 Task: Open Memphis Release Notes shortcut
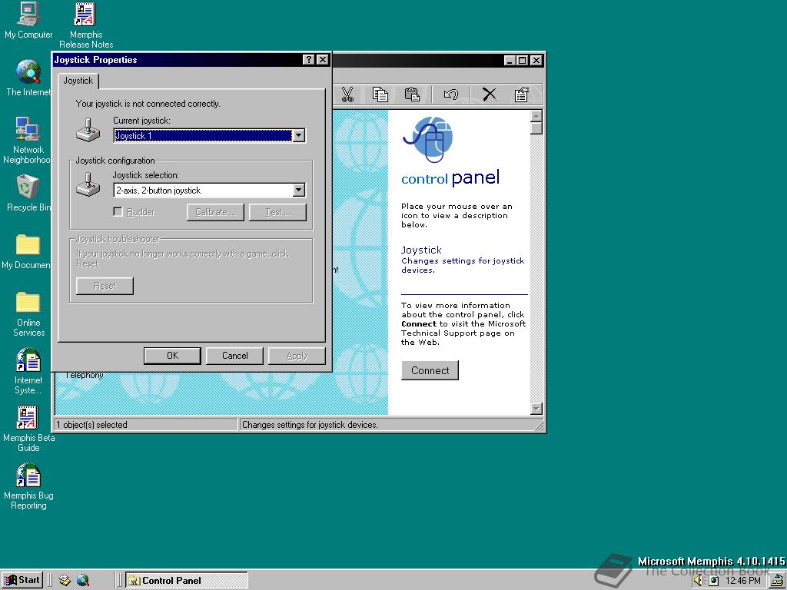(x=86, y=25)
